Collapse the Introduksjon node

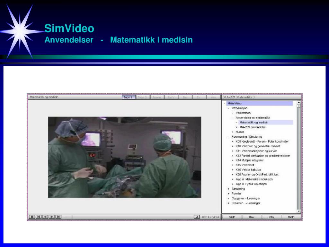[x=228, y=108]
